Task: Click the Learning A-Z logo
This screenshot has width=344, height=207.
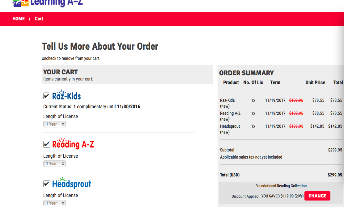Action: tap(48, 3)
